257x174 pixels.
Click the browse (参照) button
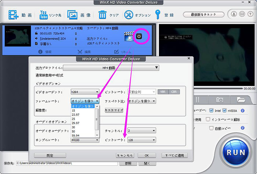click(128, 163)
